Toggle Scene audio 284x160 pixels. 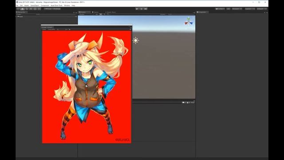tap(104, 14)
